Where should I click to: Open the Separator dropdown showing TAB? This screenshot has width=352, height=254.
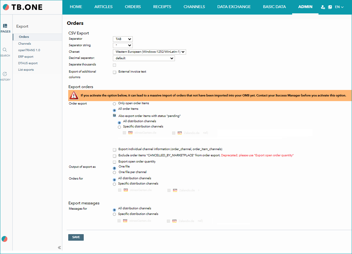(123, 39)
